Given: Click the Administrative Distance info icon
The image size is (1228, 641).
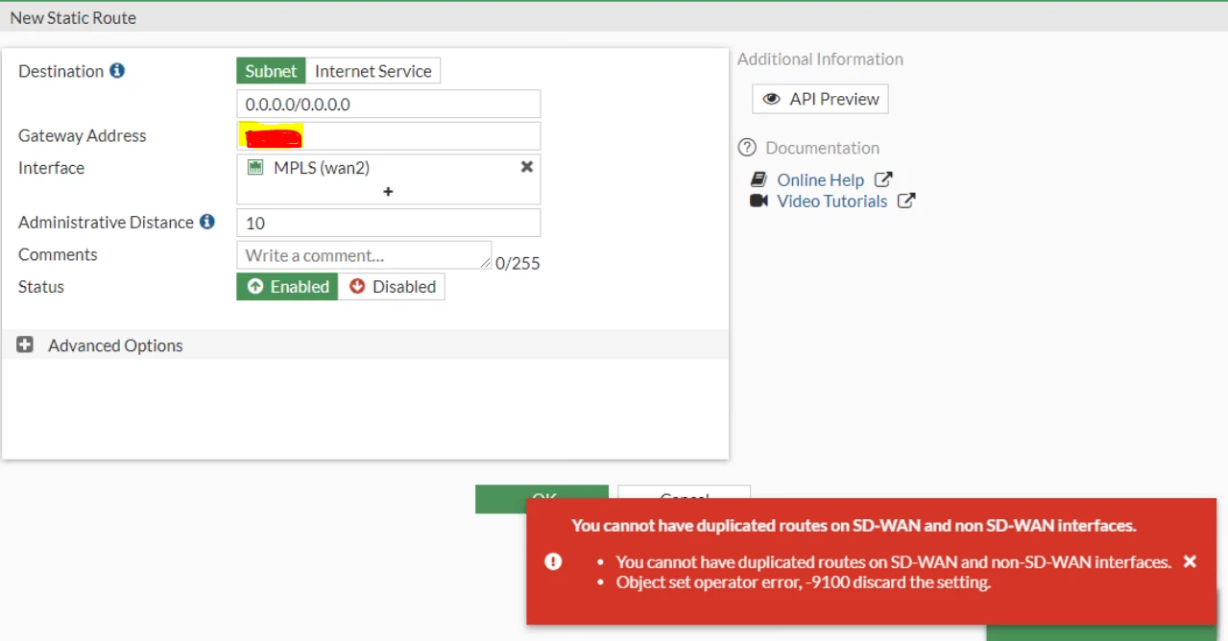Looking at the screenshot, I should (207, 222).
